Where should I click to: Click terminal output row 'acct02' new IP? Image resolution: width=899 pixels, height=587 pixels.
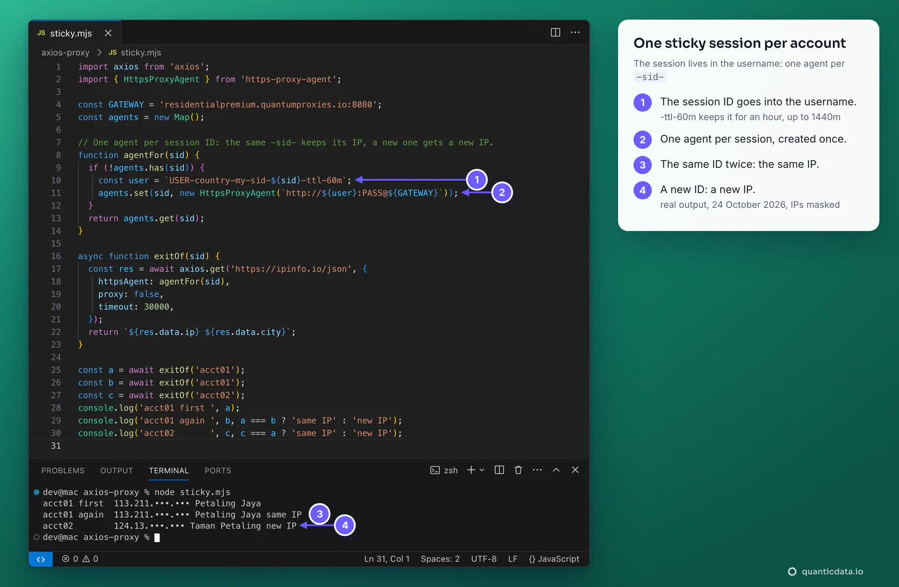170,526
